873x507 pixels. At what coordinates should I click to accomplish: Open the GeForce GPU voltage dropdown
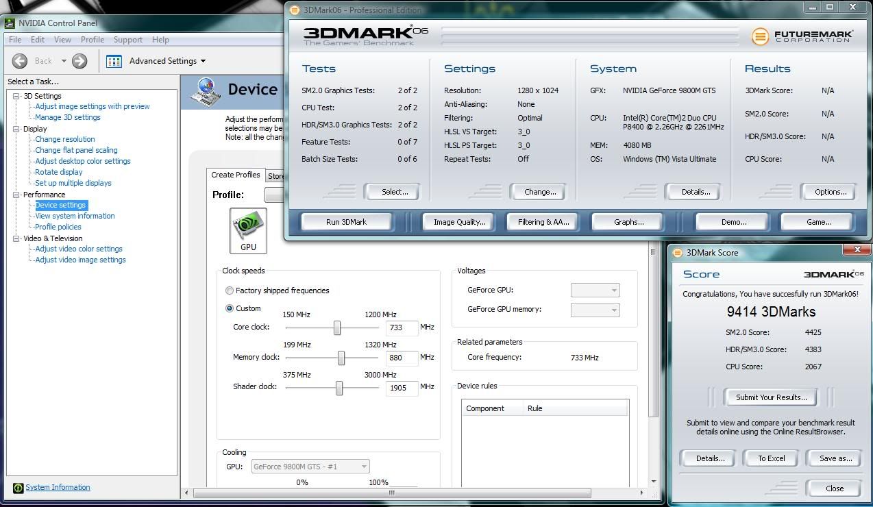point(595,290)
